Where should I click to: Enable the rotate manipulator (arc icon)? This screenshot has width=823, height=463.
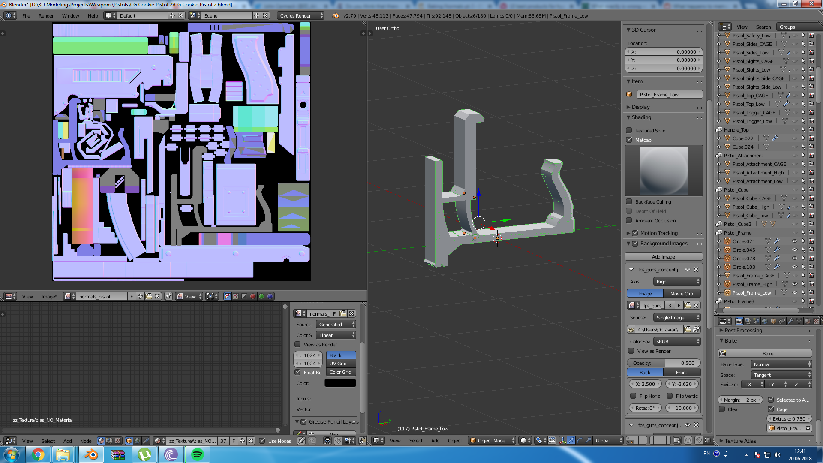(x=580, y=440)
